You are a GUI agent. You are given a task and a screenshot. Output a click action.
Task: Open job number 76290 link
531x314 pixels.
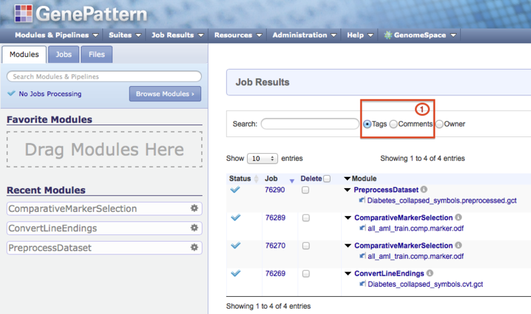tap(275, 189)
